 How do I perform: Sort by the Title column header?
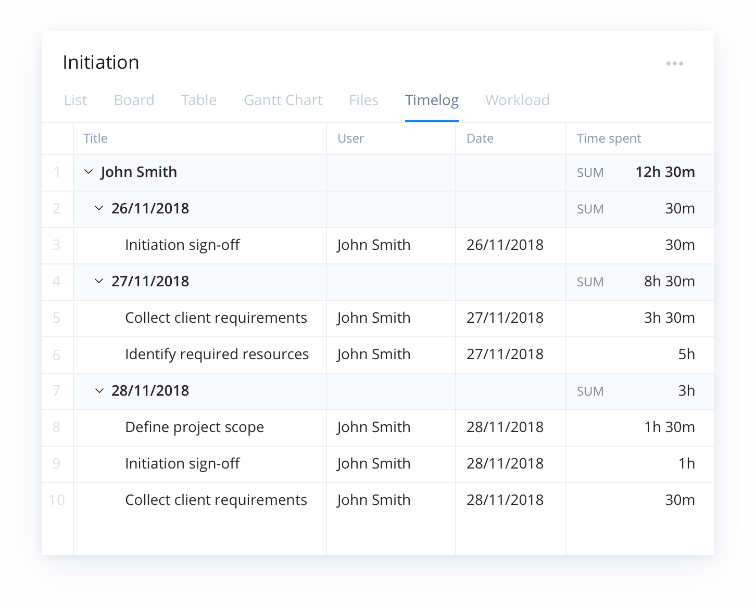(x=95, y=138)
